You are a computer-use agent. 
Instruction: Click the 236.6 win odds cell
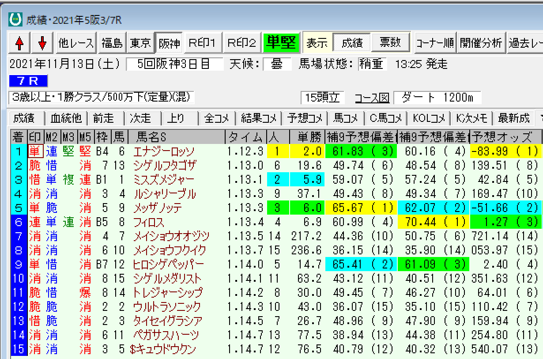(307, 251)
